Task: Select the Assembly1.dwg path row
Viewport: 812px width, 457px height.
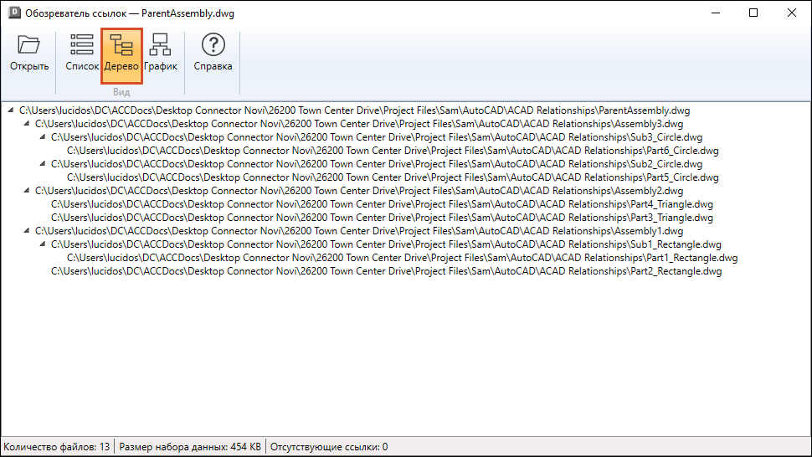Action: (359, 231)
